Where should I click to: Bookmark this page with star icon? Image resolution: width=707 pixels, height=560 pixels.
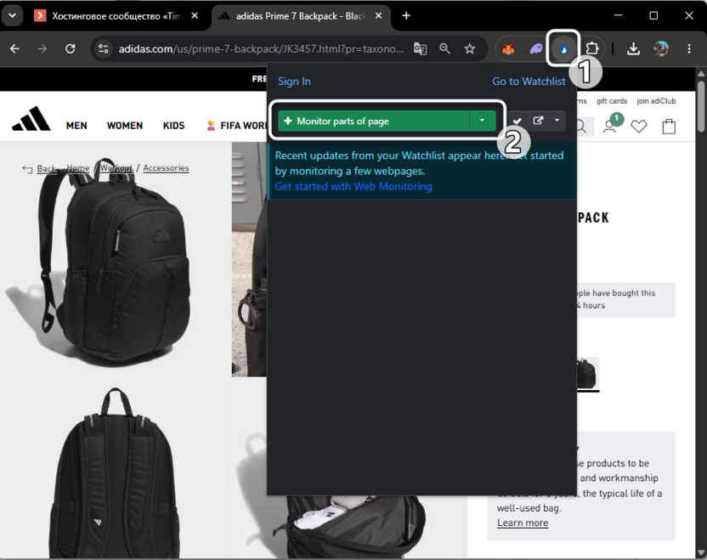[x=470, y=48]
